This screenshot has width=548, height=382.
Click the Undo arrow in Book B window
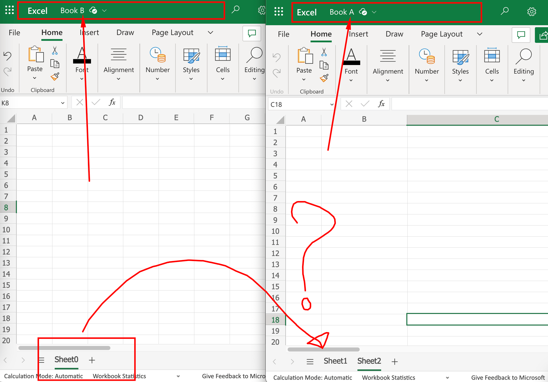pos(7,56)
